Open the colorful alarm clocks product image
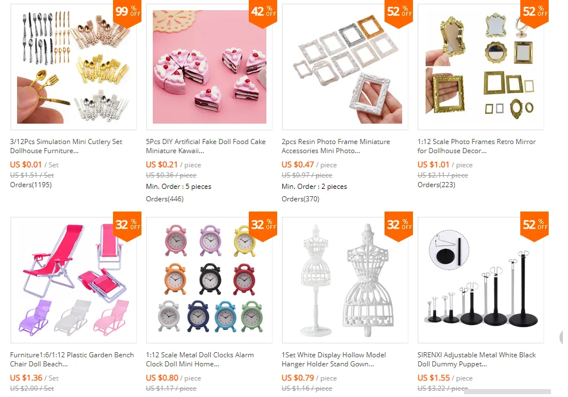This screenshot has height=397, width=568. pos(210,280)
